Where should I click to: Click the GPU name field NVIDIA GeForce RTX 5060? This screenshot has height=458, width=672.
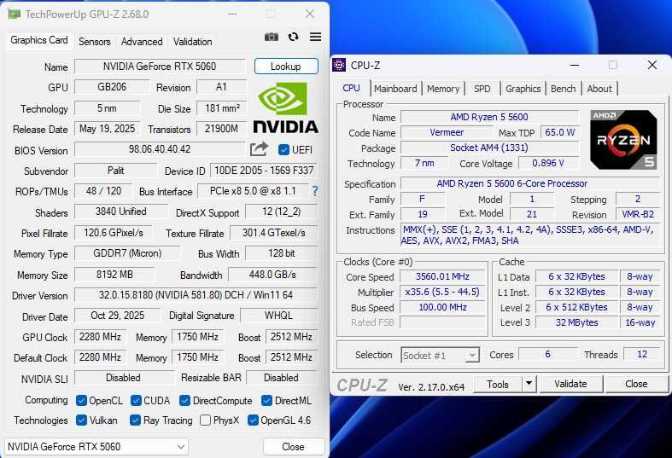(x=160, y=67)
